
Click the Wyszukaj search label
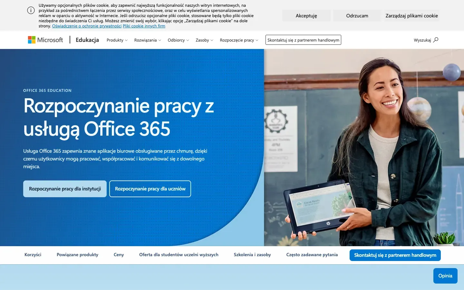click(422, 40)
